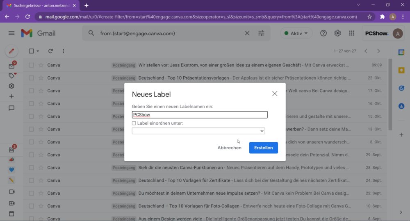
Task: Open the Chat bubble icon in sidebar
Action: tap(11, 108)
